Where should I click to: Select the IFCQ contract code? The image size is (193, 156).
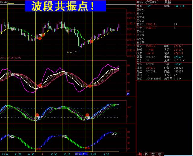point(140,2)
